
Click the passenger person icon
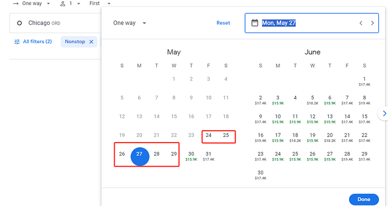[x=63, y=3]
